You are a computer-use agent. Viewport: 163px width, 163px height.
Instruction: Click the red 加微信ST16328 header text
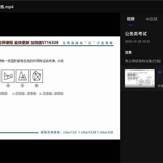[45, 43]
